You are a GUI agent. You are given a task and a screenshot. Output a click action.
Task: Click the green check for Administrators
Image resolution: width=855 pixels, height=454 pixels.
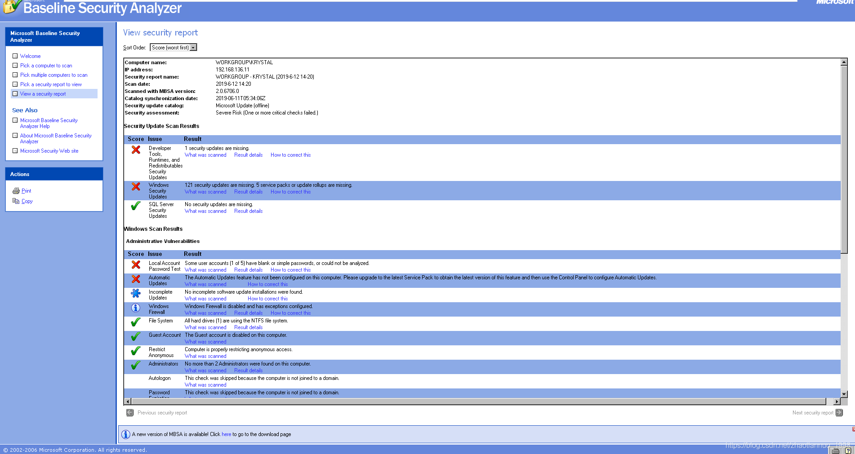click(x=136, y=365)
